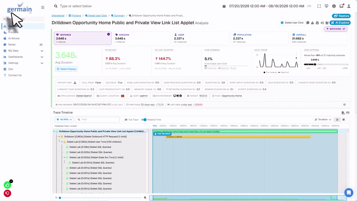Open the info icon in the top bar
Viewport: 357px width, 201px height.
coord(334,6)
